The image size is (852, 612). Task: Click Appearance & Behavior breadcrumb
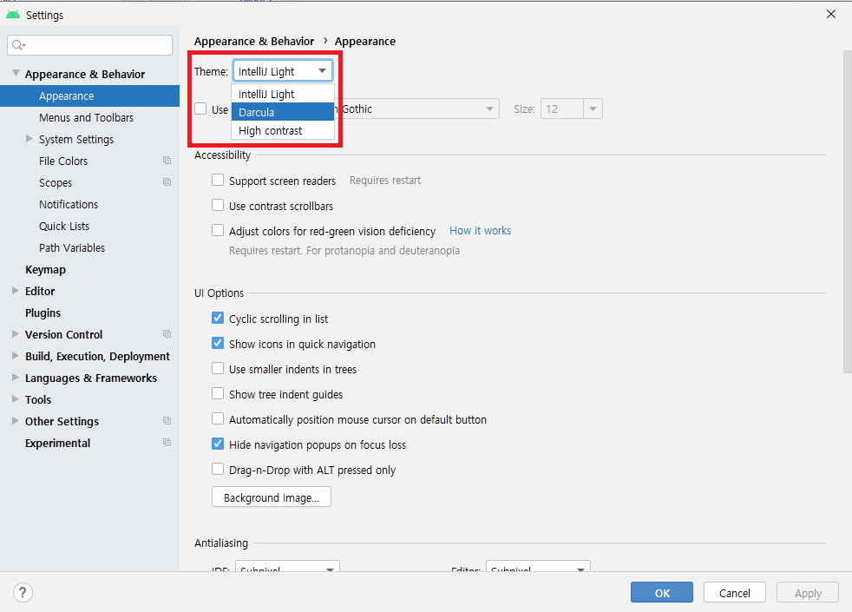click(x=253, y=42)
